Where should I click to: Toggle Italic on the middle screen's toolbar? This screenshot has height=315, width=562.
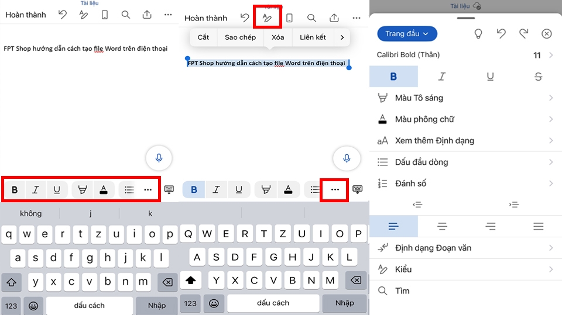[x=216, y=189]
